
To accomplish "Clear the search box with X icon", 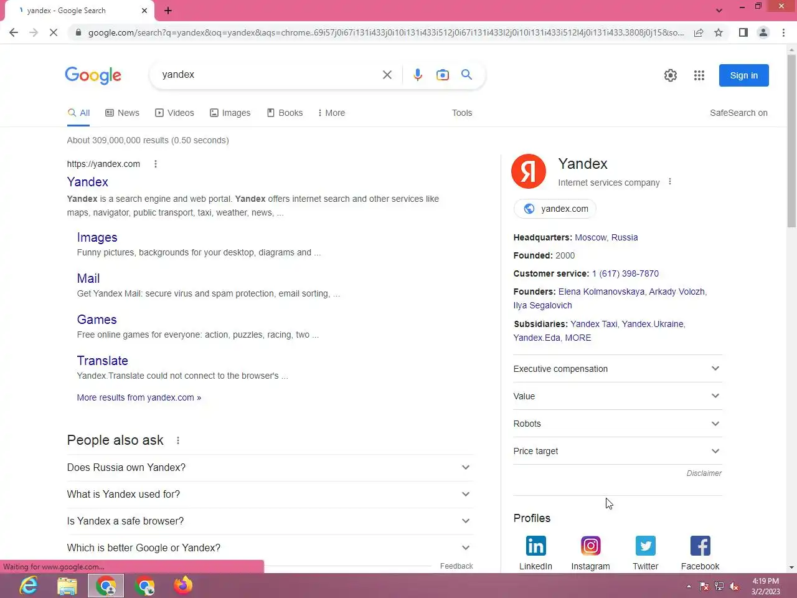I will (387, 75).
